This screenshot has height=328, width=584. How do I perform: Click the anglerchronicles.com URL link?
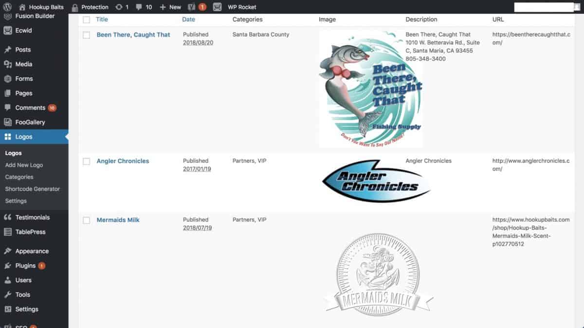point(529,165)
